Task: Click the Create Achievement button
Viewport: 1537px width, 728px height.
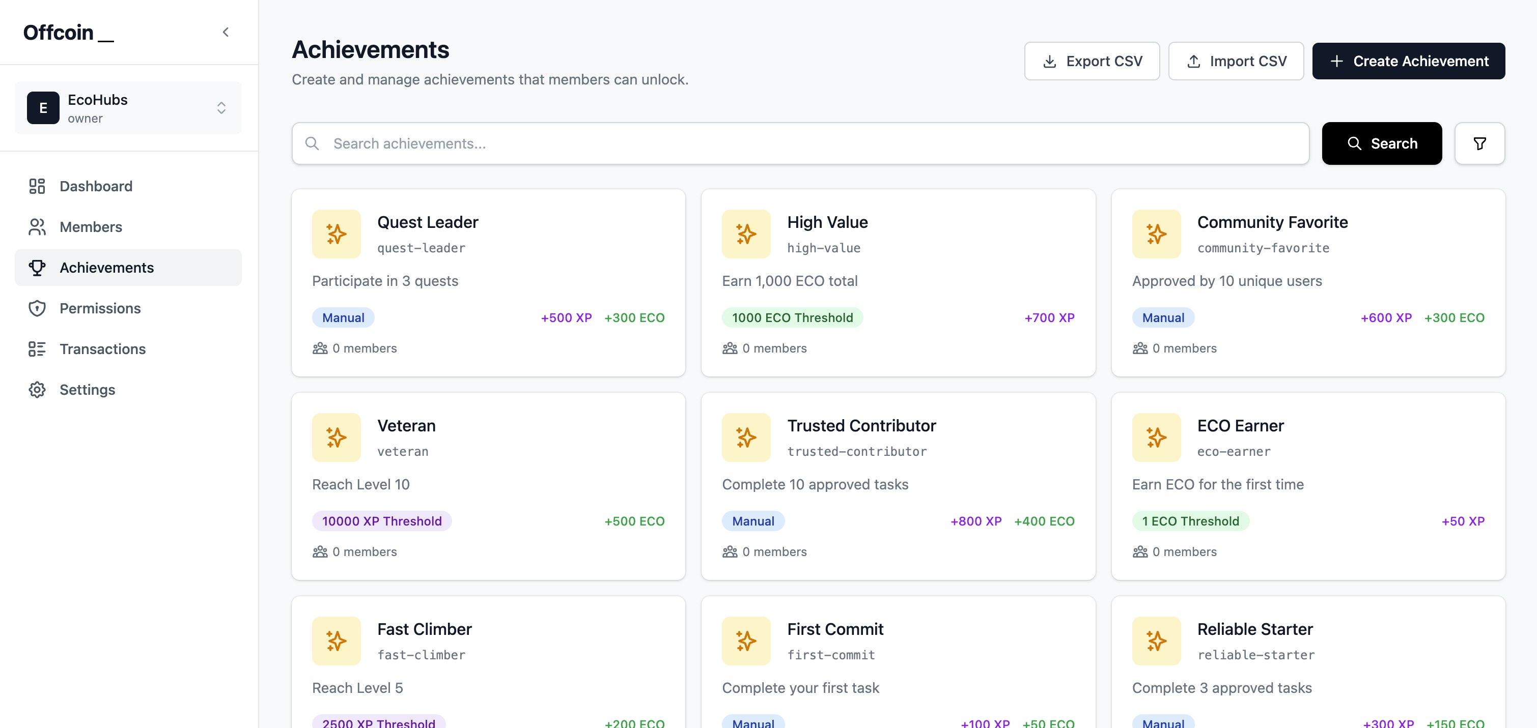Action: click(x=1408, y=61)
